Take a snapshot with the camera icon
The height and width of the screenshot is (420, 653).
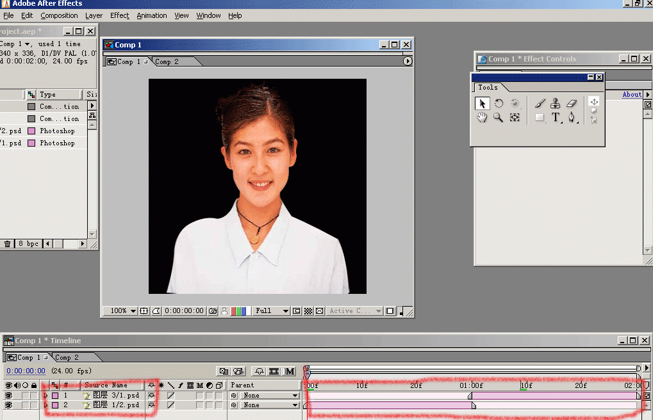pyautogui.click(x=213, y=311)
